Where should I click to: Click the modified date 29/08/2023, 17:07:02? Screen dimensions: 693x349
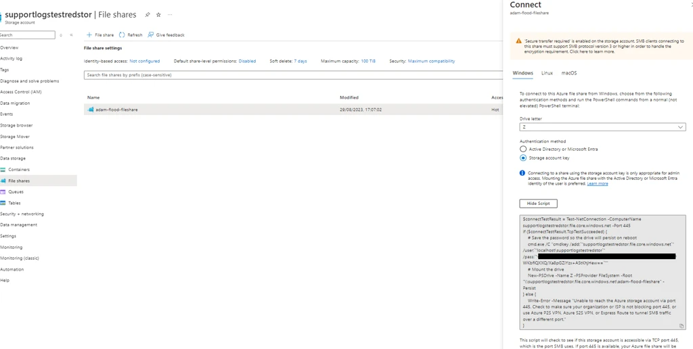[x=361, y=110]
